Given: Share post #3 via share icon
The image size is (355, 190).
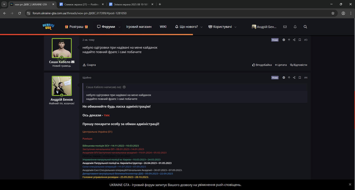Looking at the screenshot, I should (x=294, y=40).
